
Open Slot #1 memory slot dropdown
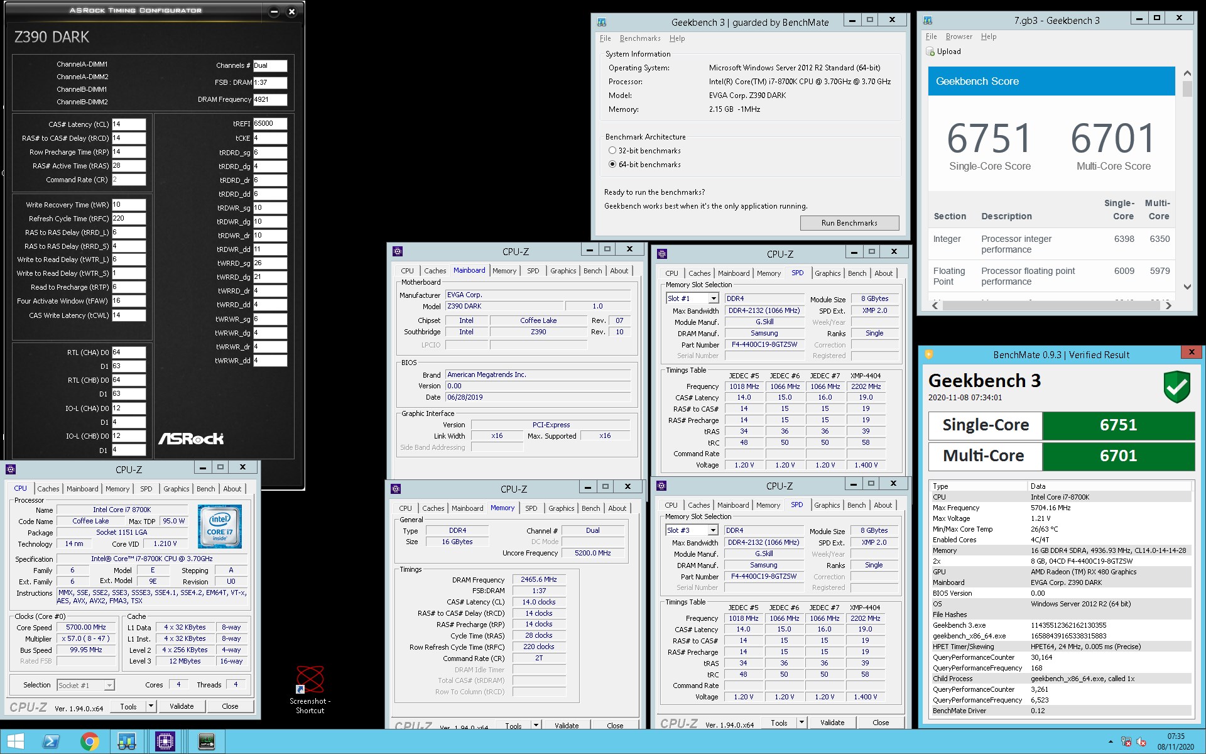coord(714,298)
